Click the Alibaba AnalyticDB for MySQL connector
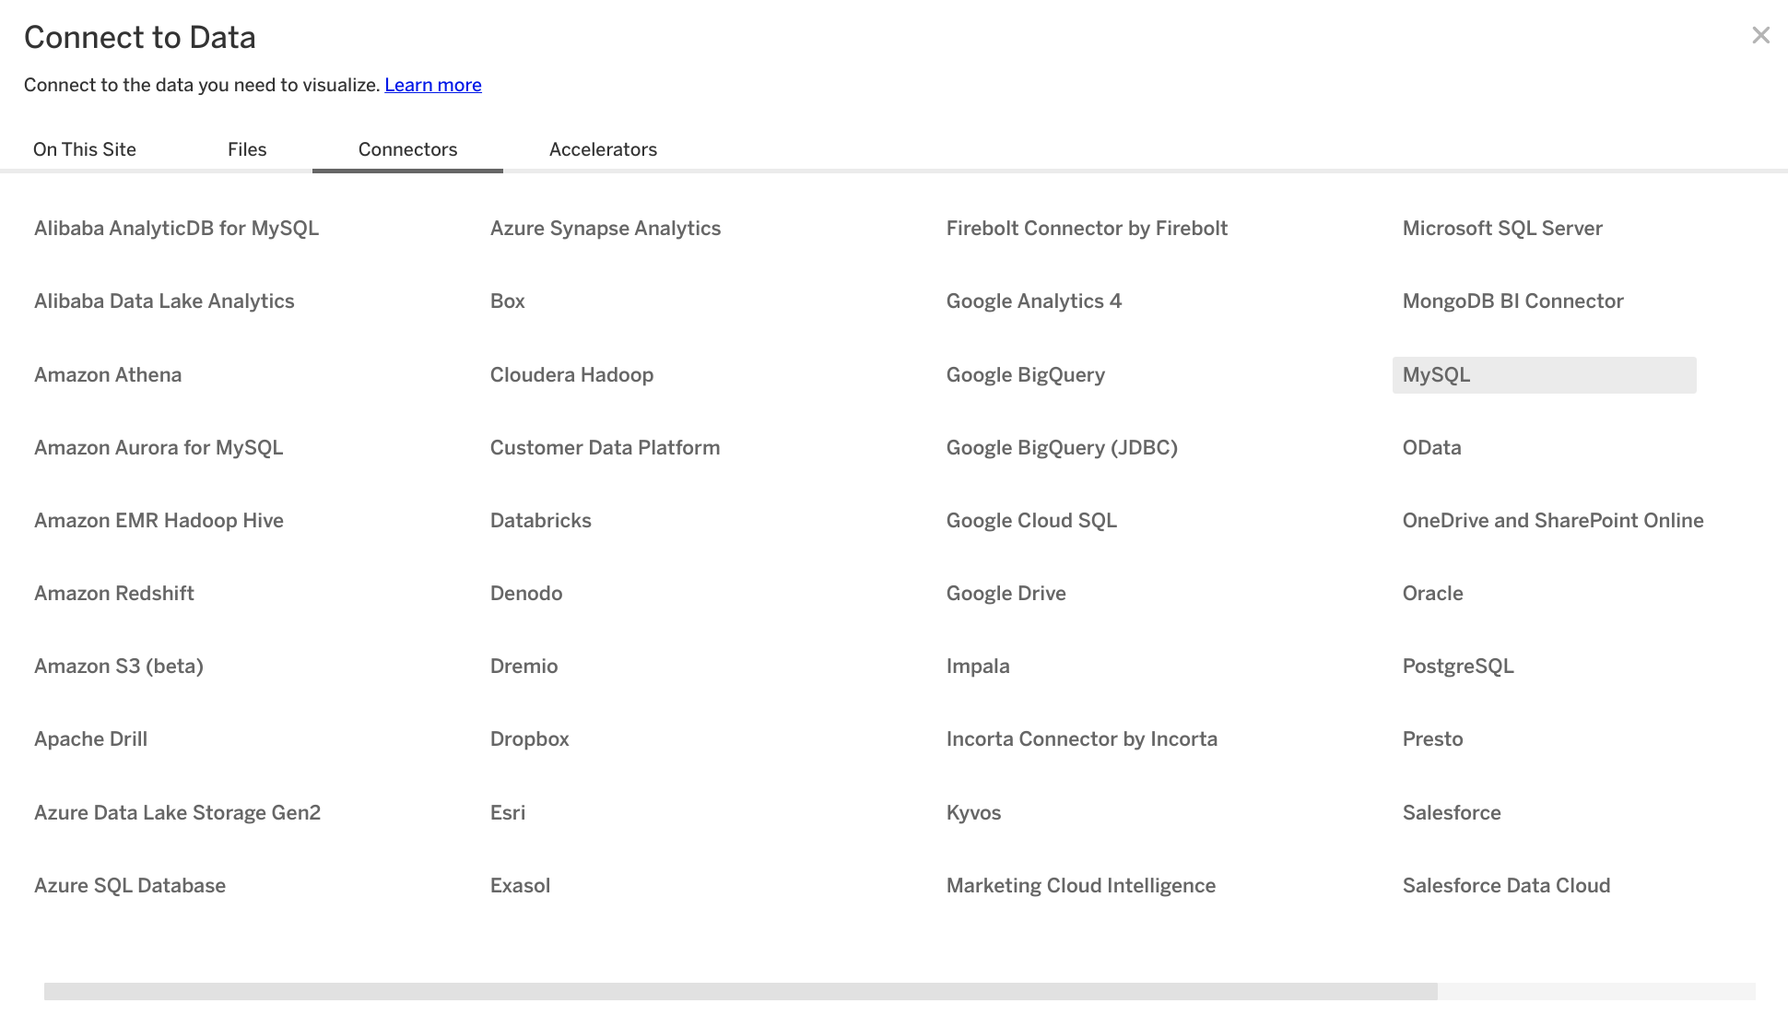Image resolution: width=1788 pixels, height=1027 pixels. [176, 228]
